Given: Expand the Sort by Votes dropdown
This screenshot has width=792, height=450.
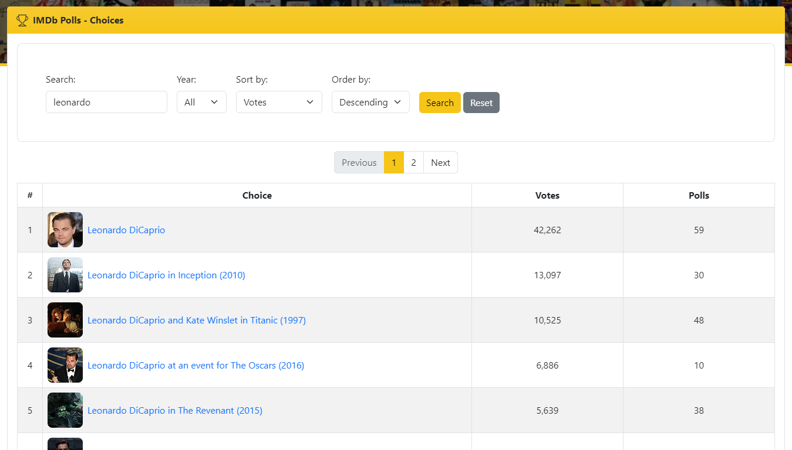Looking at the screenshot, I should [x=279, y=102].
